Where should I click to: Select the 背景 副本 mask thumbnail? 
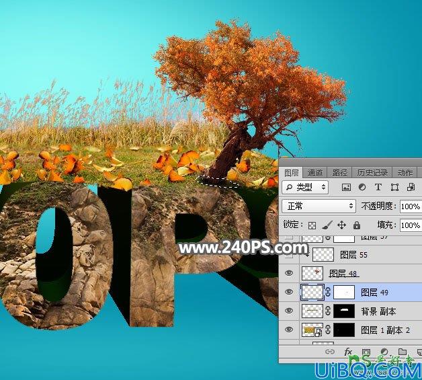[344, 311]
